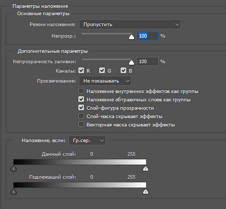Click the Непрозрачность заливки value field
This screenshot has width=226, height=209.
[x=148, y=62]
